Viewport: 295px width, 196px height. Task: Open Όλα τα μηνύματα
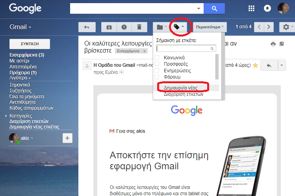click(27, 97)
